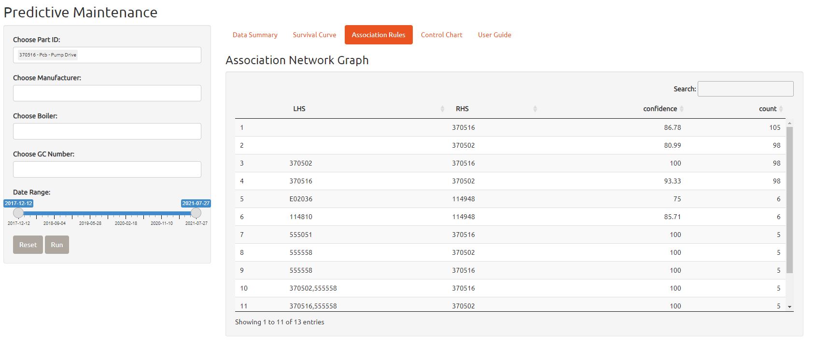Screen dimensions: 815x347
Task: Click confidence value '75'
Action: [677, 199]
